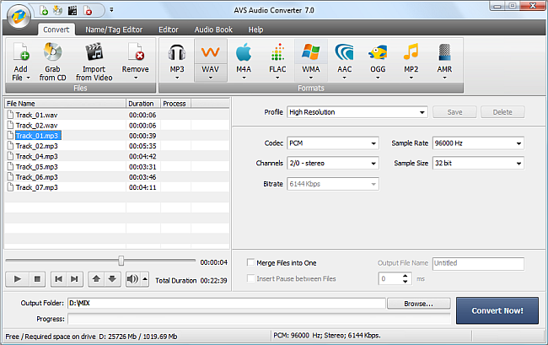Open the Name/Tag Editor tab
The width and height of the screenshot is (548, 345).
[x=114, y=30]
